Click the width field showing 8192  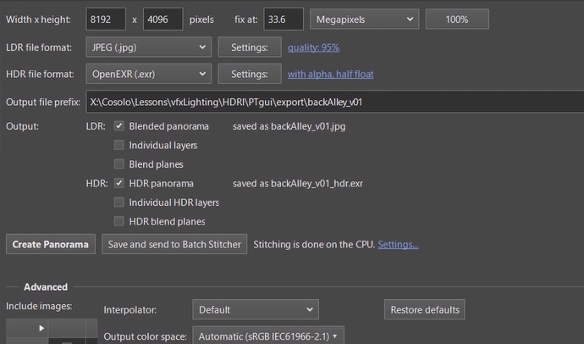tap(106, 19)
